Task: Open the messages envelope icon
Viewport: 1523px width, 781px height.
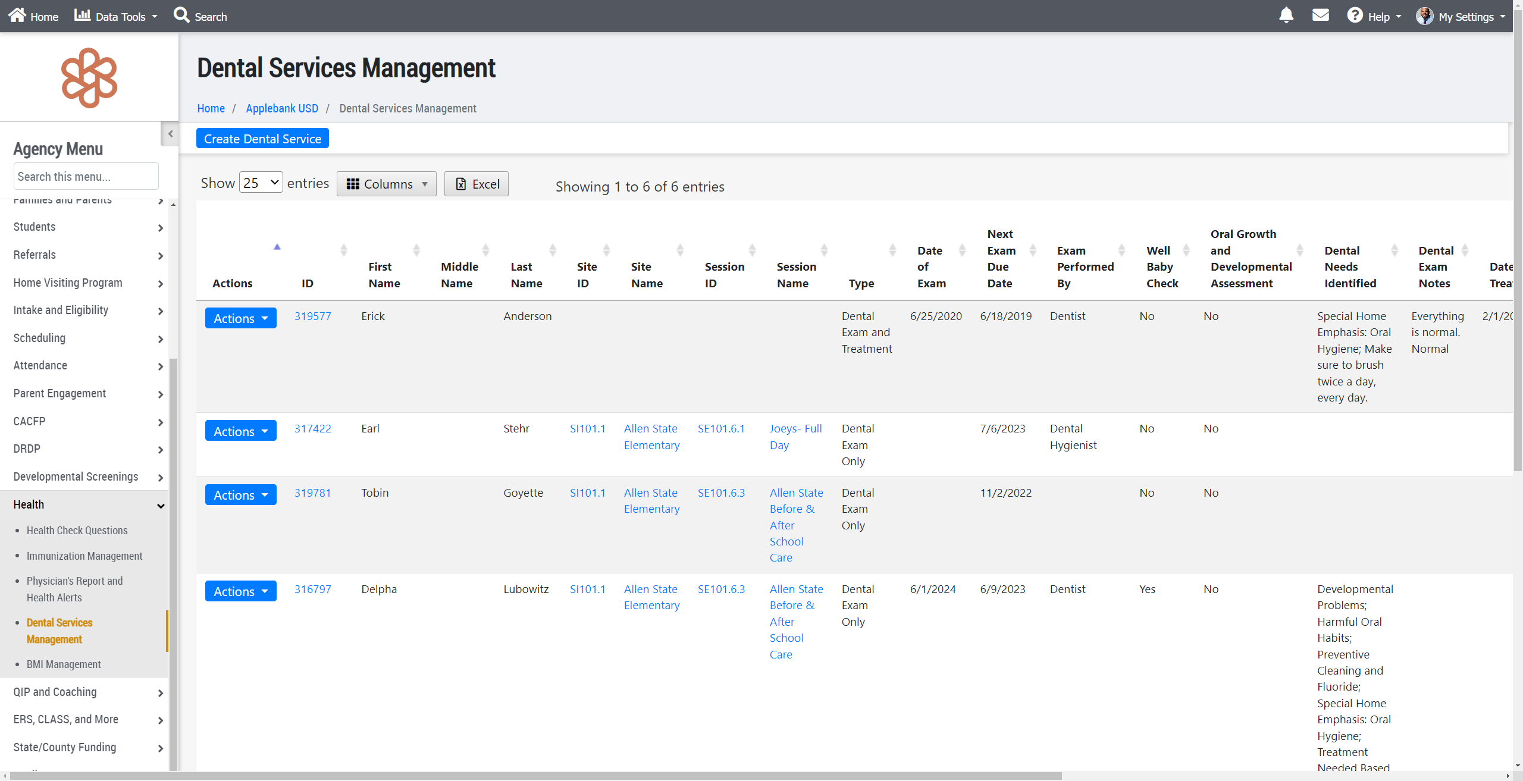Action: coord(1320,15)
